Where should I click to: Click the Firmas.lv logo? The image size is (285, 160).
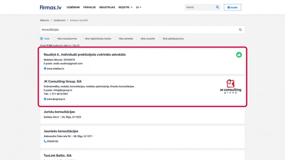pos(51,7)
